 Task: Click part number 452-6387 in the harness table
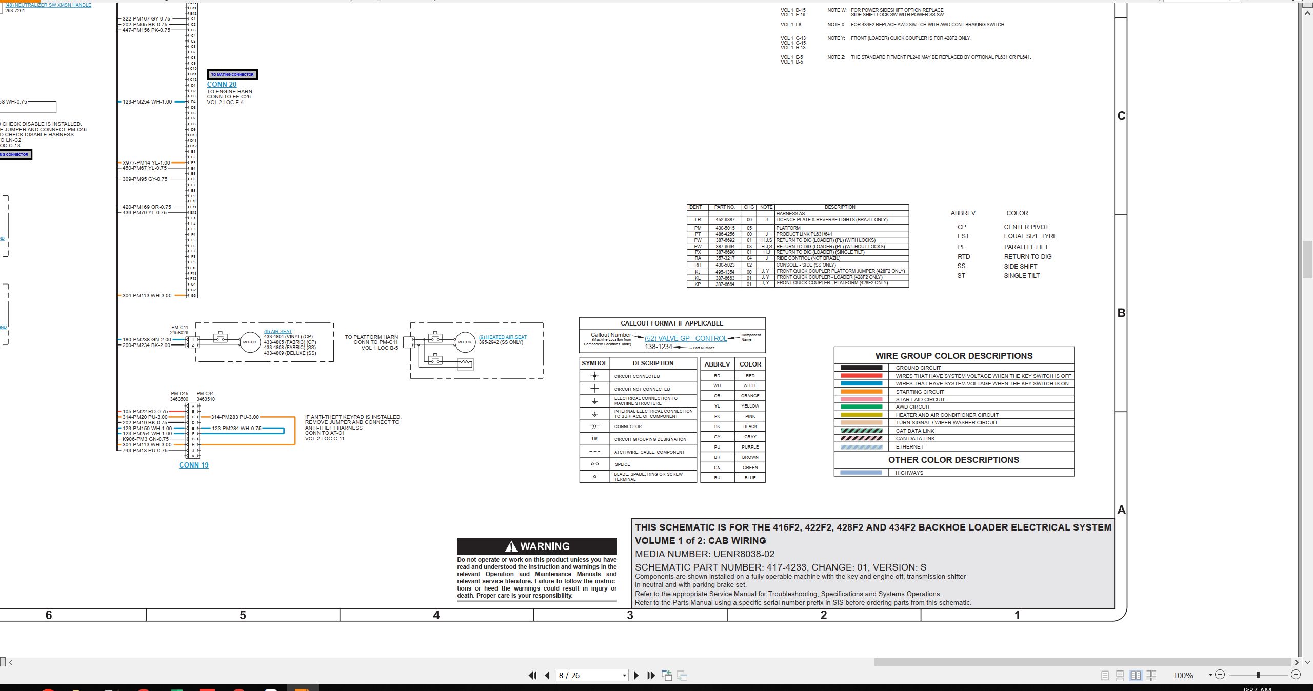(x=725, y=220)
